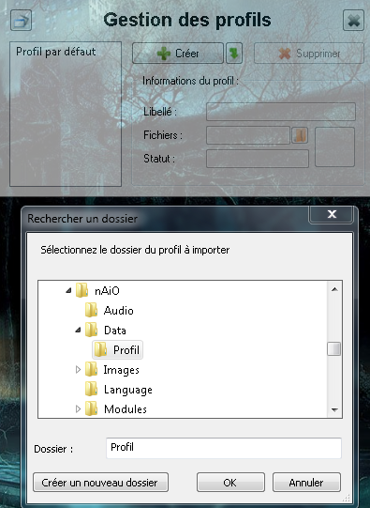Screen dimensions: 370x508
Task: Select the Profil folder in tree
Action: [117, 350]
